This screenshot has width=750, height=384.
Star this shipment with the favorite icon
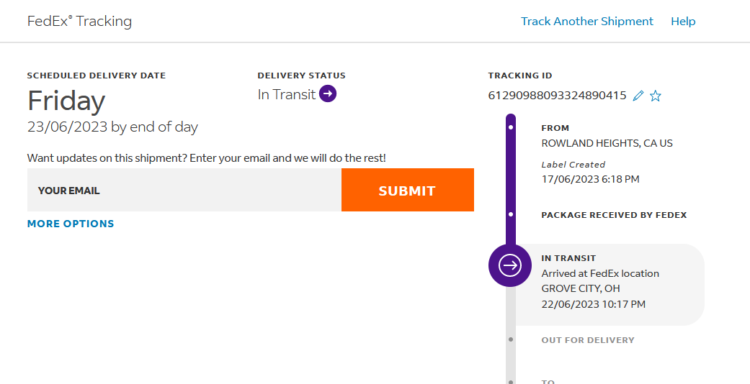pos(656,96)
